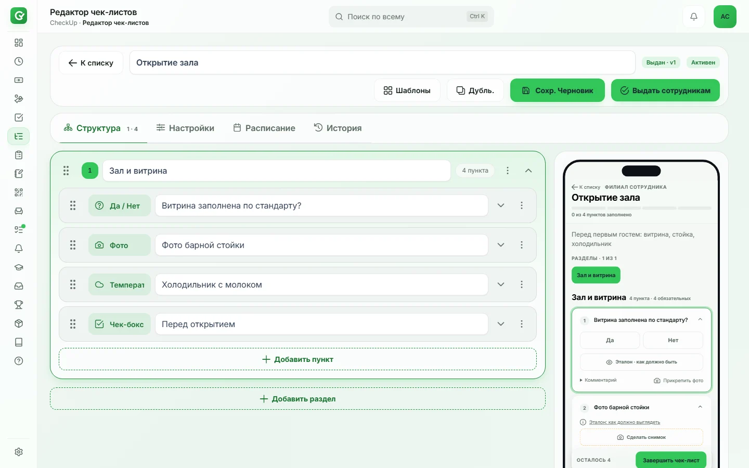
Task: Select Нет answer in phone preview
Action: [x=673, y=340]
